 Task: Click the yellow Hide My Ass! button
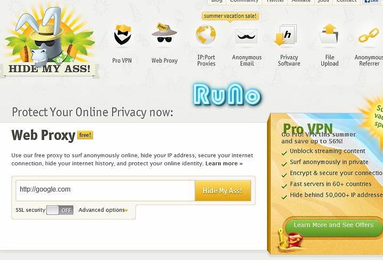[x=223, y=190]
